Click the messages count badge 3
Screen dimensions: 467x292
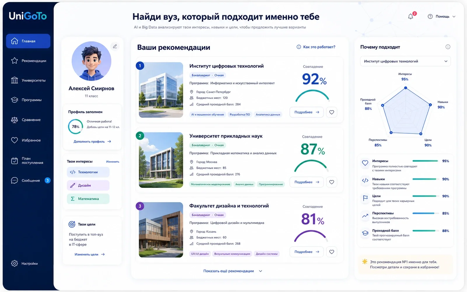click(48, 180)
